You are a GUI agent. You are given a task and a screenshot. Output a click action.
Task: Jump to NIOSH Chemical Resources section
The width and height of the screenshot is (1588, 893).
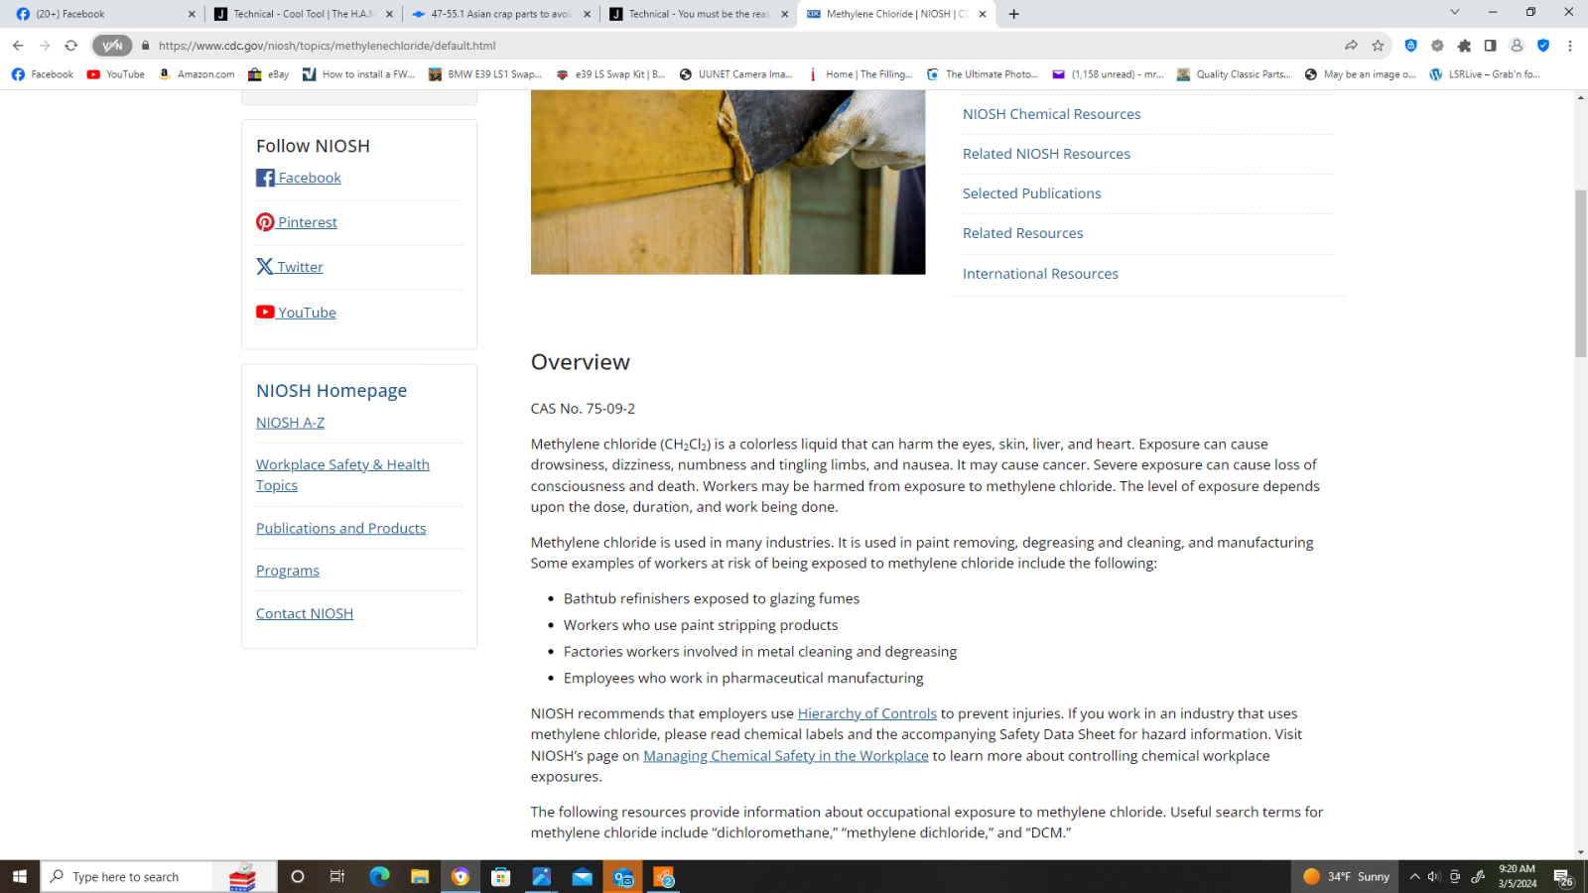pyautogui.click(x=1051, y=114)
